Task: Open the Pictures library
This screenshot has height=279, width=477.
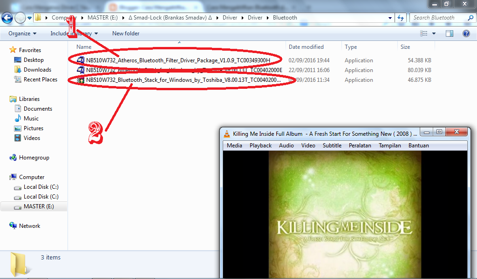Action: (x=34, y=128)
